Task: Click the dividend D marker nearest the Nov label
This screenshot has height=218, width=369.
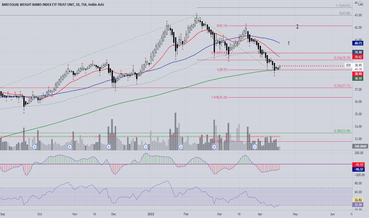Action: pos(70,147)
